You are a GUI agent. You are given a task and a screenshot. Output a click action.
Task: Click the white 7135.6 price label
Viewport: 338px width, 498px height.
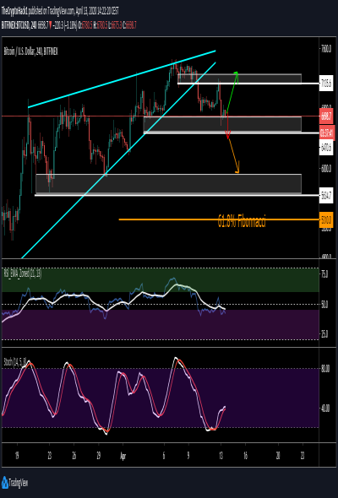(x=326, y=84)
